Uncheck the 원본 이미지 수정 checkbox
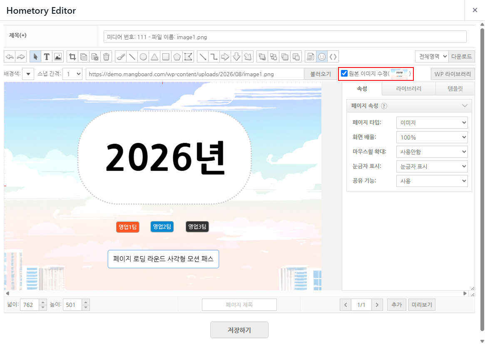 tap(344, 73)
